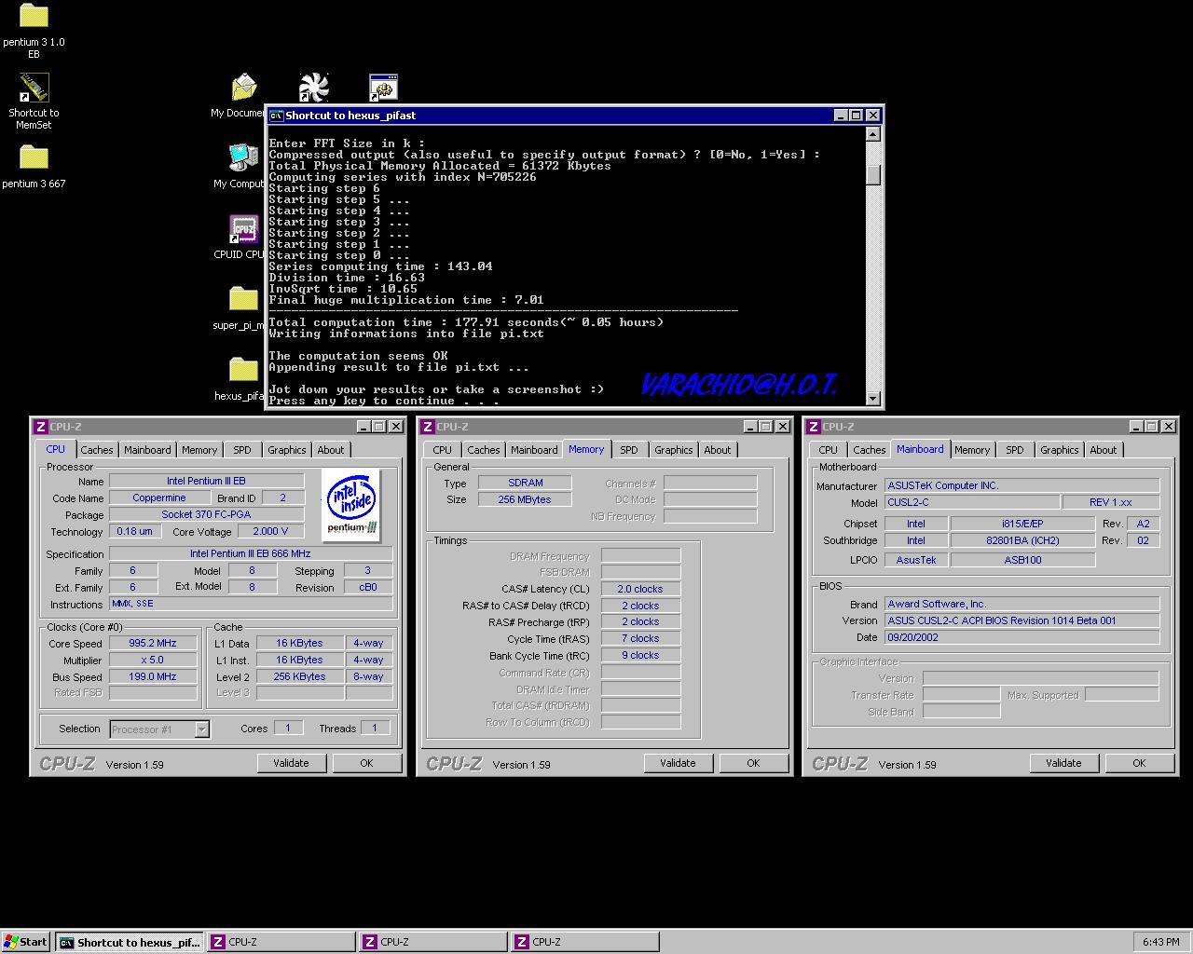This screenshot has height=954, width=1193.
Task: Click the Socket 370 FC-PGA package field
Action: pos(206,514)
